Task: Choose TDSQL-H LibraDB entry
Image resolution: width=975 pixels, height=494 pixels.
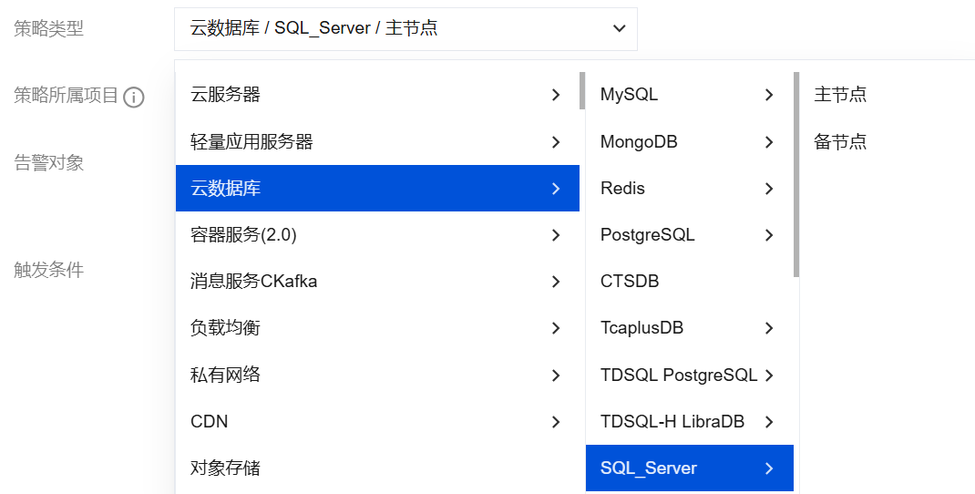Action: [x=690, y=422]
